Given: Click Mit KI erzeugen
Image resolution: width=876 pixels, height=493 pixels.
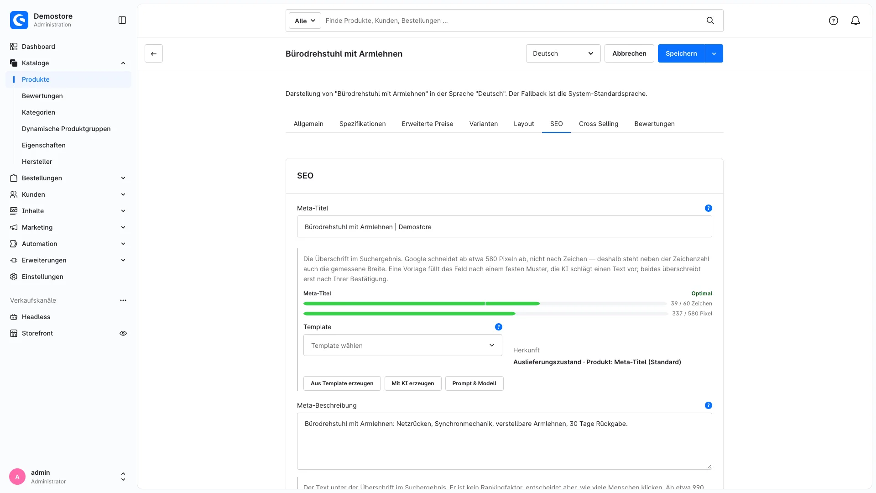Looking at the screenshot, I should [413, 383].
